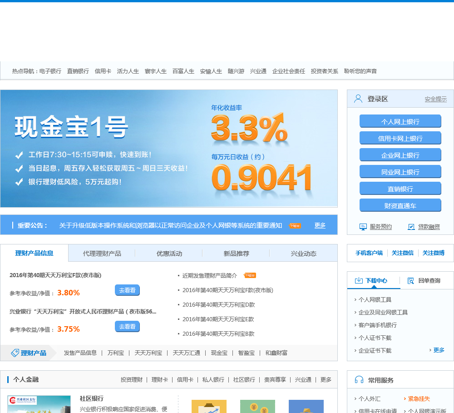Open 个人网银工具 download link

click(375, 299)
